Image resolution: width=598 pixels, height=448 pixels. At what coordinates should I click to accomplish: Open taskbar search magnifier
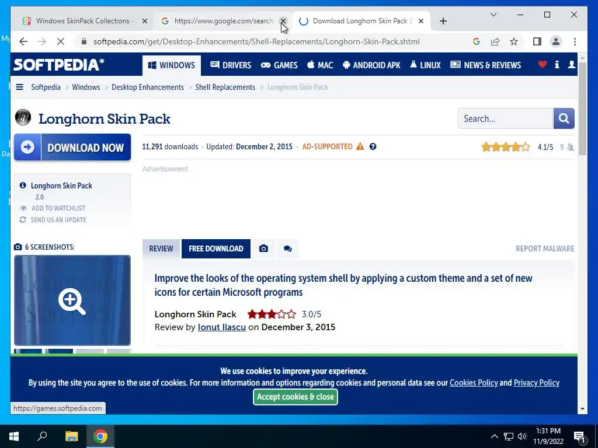pos(42,436)
